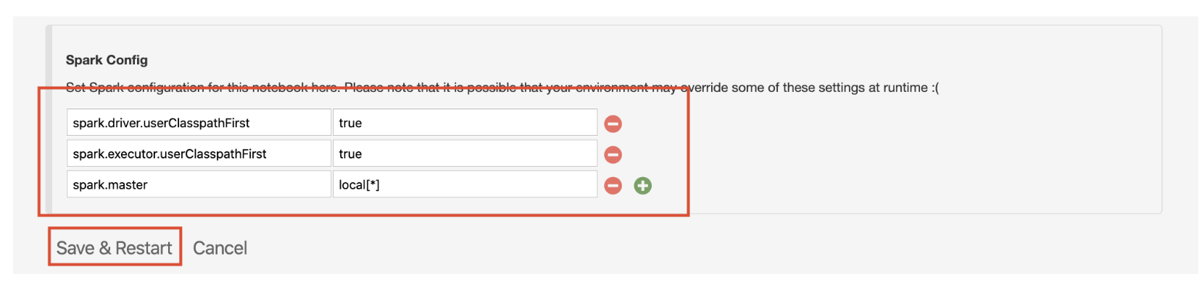Remove the spark.executor.userClasspathFirst config row
1202x282 pixels.
613,155
